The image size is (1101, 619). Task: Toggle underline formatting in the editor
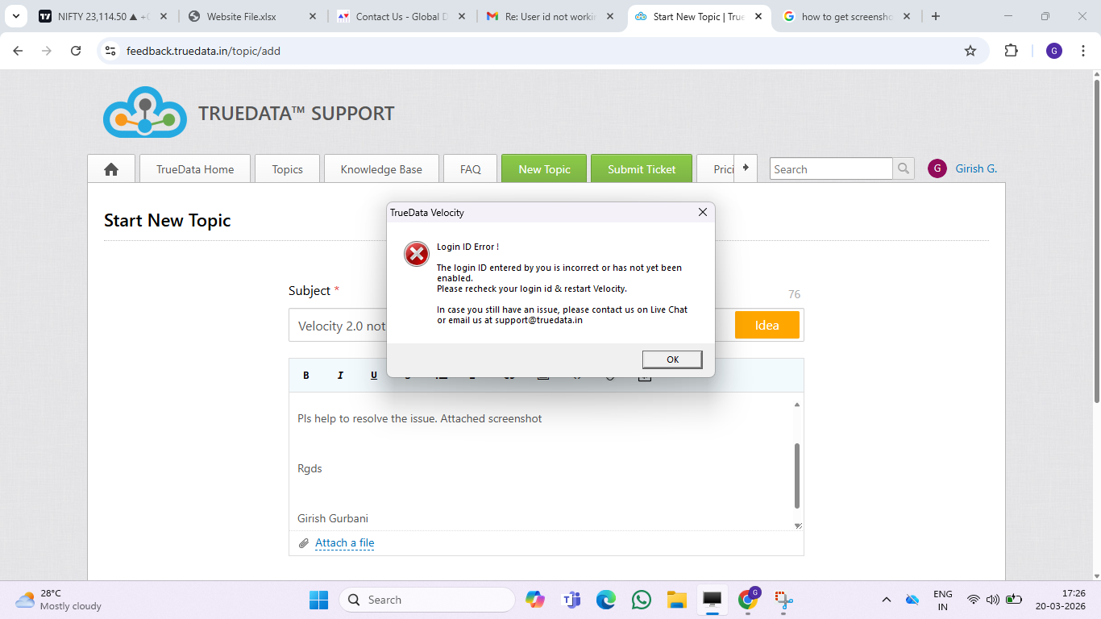(373, 376)
